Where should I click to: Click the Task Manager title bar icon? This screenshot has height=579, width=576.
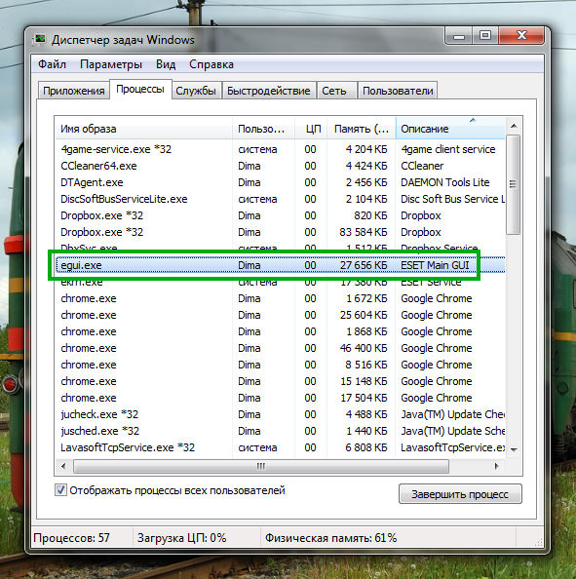coord(39,40)
